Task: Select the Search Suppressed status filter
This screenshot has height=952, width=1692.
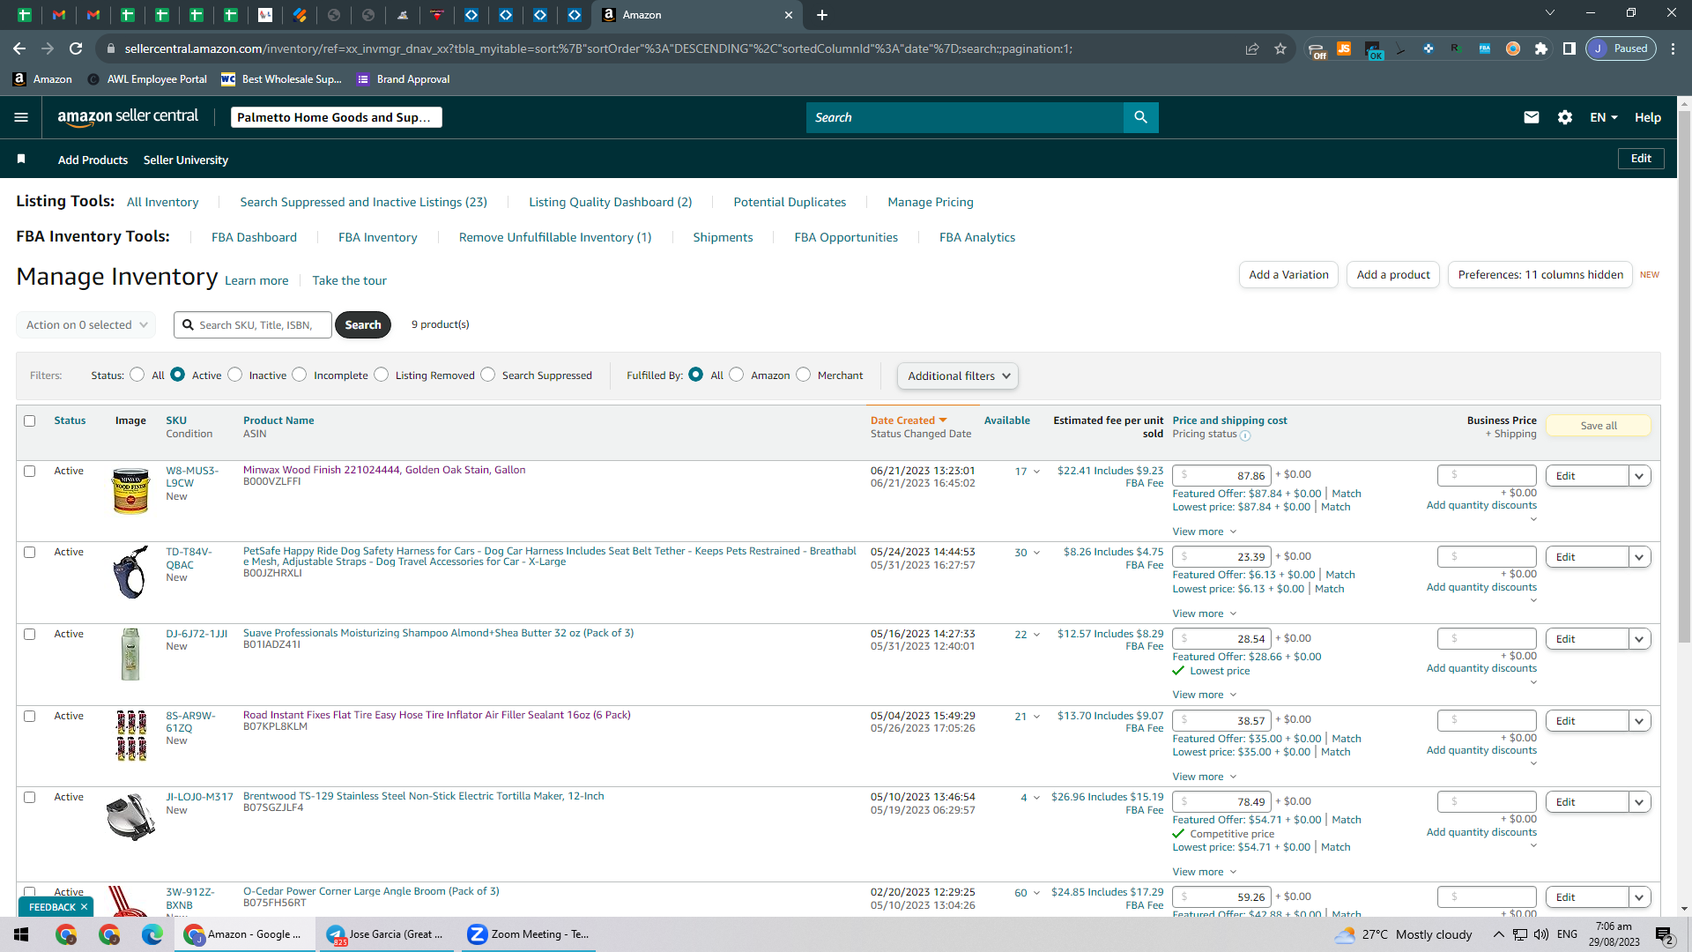Action: coord(487,375)
